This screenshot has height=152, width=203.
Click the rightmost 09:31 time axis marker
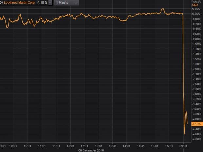(x=183, y=146)
